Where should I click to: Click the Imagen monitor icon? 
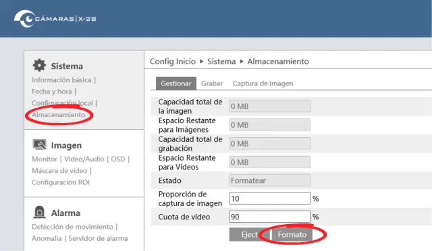pyautogui.click(x=39, y=145)
